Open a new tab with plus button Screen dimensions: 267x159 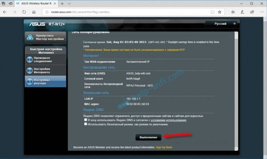coord(62,4)
